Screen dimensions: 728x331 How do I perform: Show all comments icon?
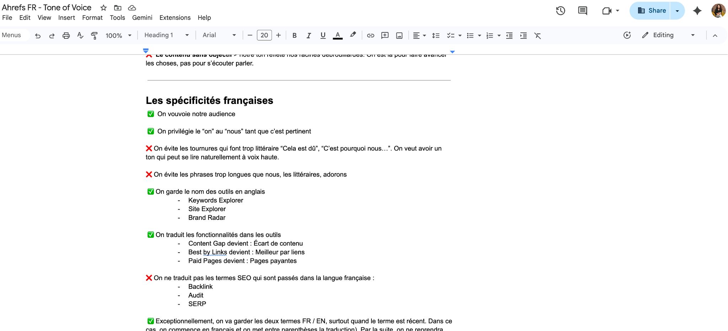point(583,11)
